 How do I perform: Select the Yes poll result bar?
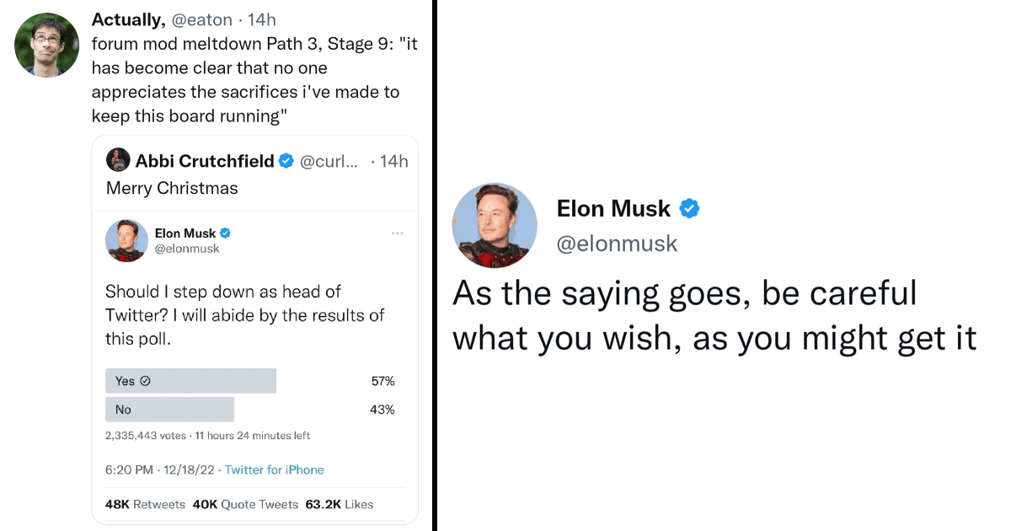(x=190, y=380)
